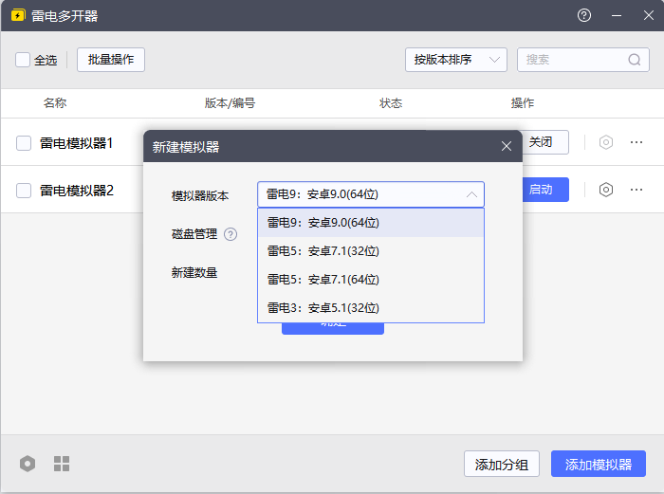
Task: Click the search magnifier icon
Action: coord(635,60)
